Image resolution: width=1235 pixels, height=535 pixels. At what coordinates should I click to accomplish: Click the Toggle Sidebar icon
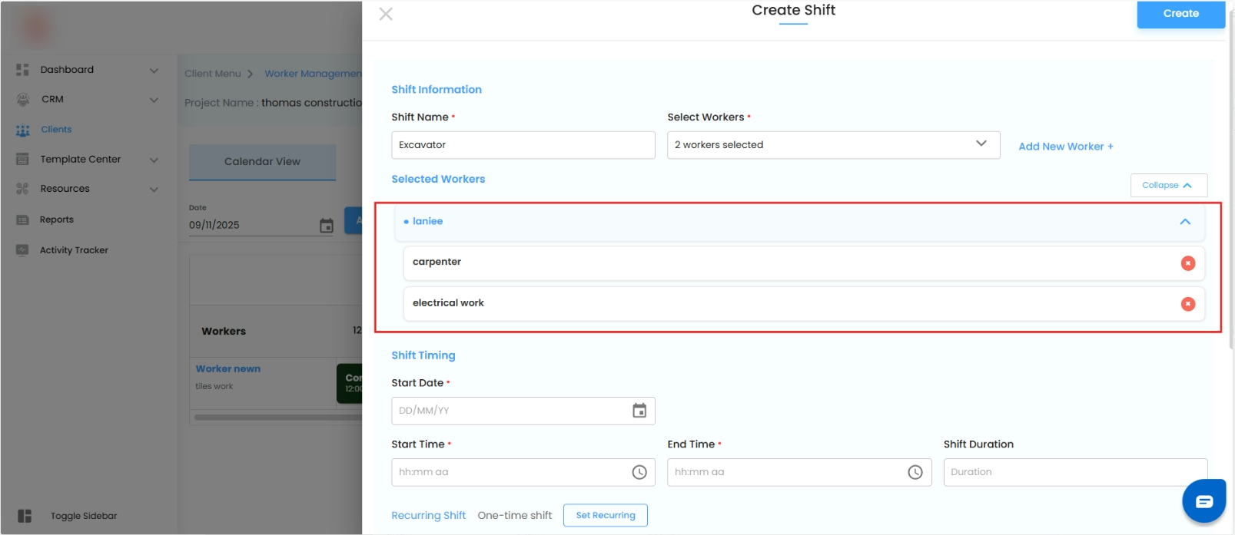[25, 516]
